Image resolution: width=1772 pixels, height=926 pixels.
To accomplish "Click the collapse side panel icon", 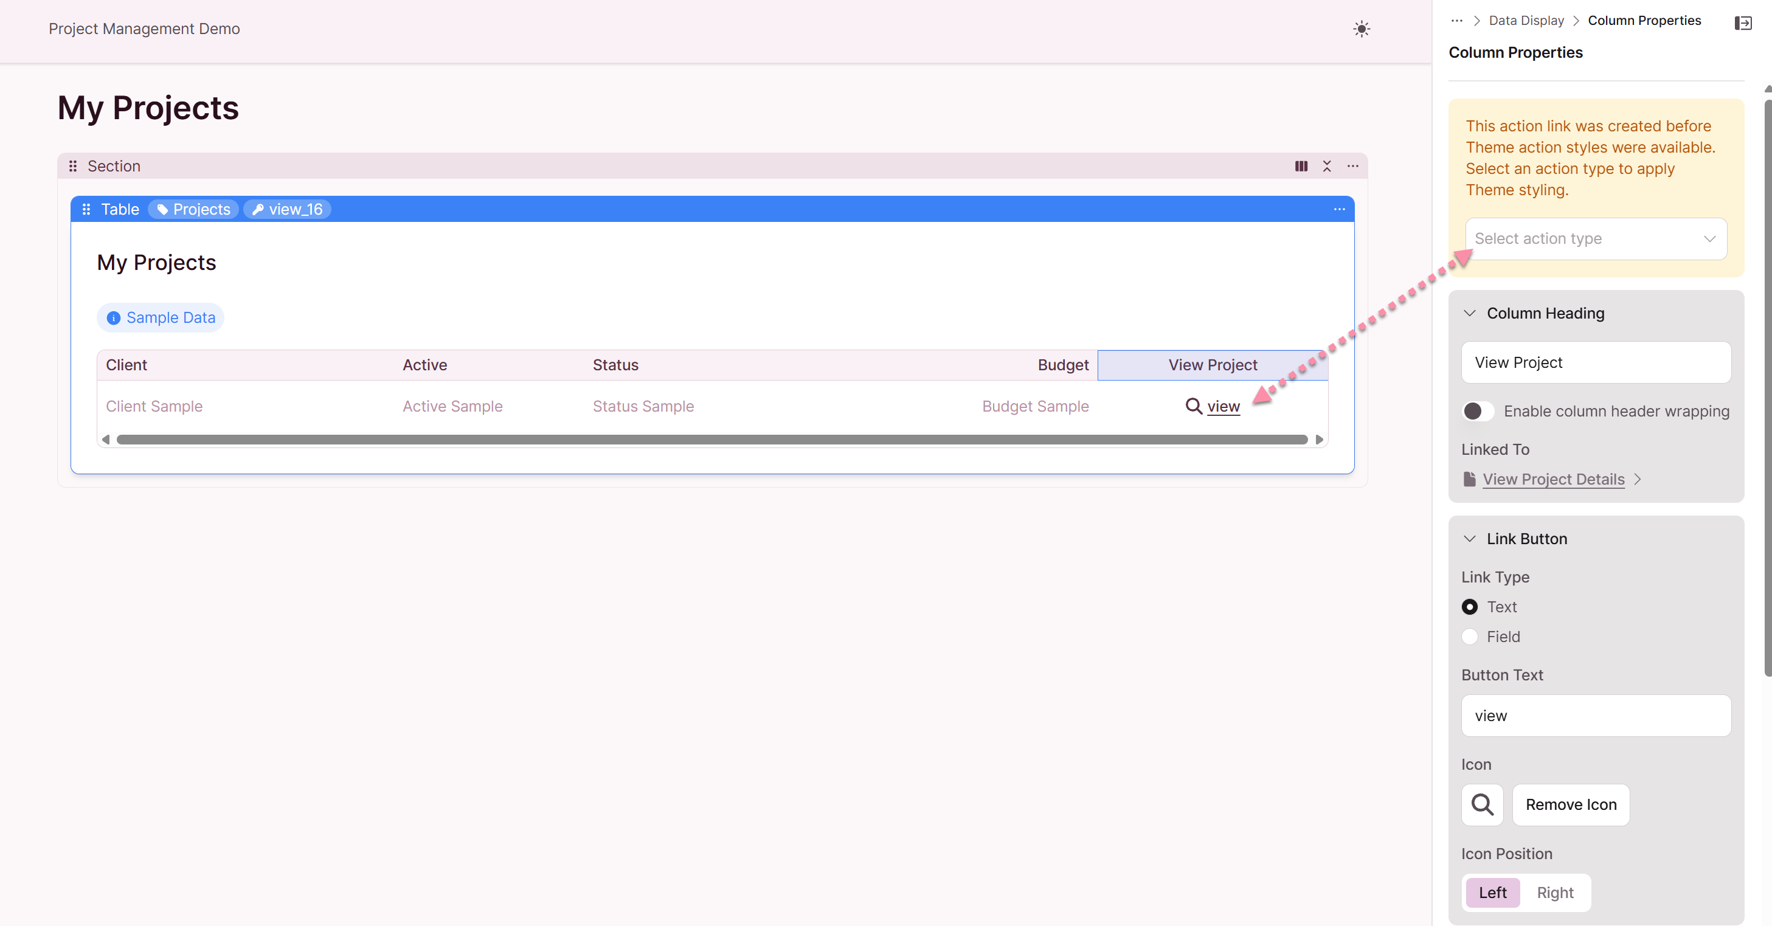I will coord(1742,23).
